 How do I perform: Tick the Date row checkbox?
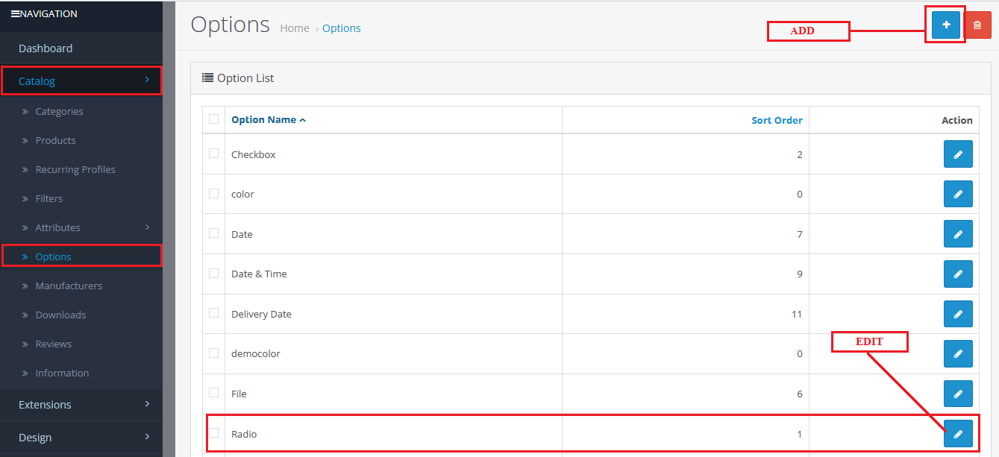point(214,233)
